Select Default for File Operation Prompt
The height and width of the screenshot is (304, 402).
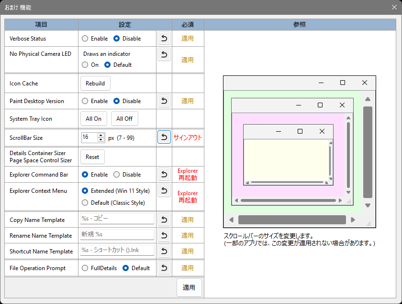pyautogui.click(x=125, y=268)
